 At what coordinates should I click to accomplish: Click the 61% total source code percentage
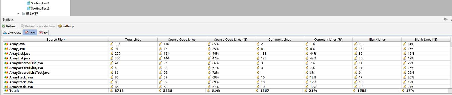[x=216, y=91]
